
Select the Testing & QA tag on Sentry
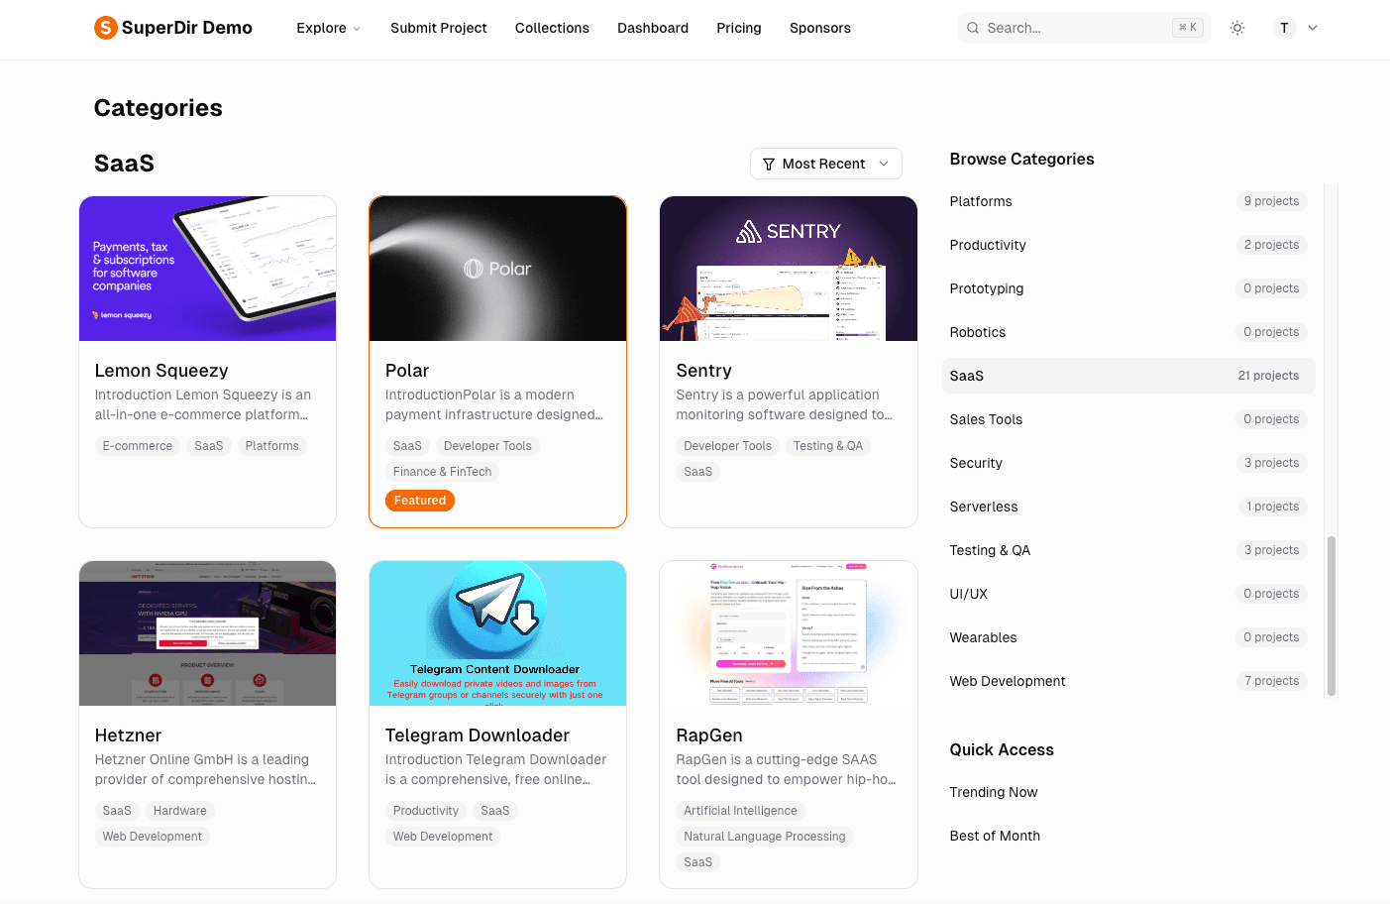pyautogui.click(x=828, y=446)
